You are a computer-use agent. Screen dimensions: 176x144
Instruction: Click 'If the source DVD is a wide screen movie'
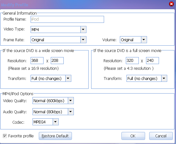(38, 51)
